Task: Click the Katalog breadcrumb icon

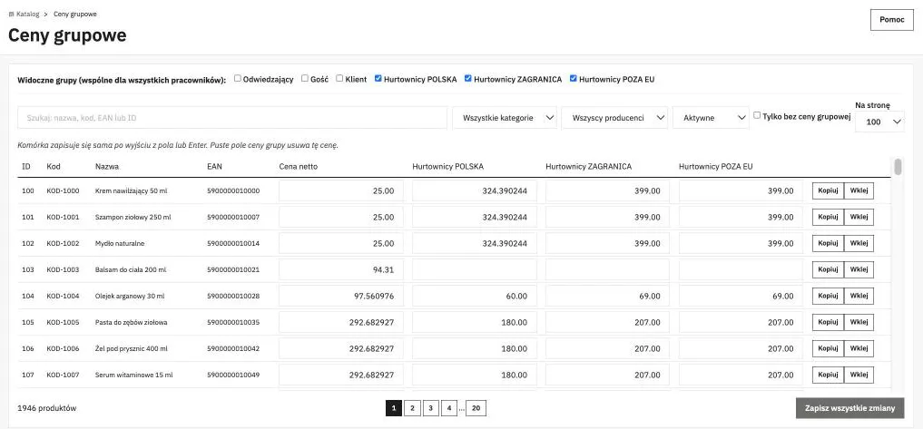Action: 11,15
